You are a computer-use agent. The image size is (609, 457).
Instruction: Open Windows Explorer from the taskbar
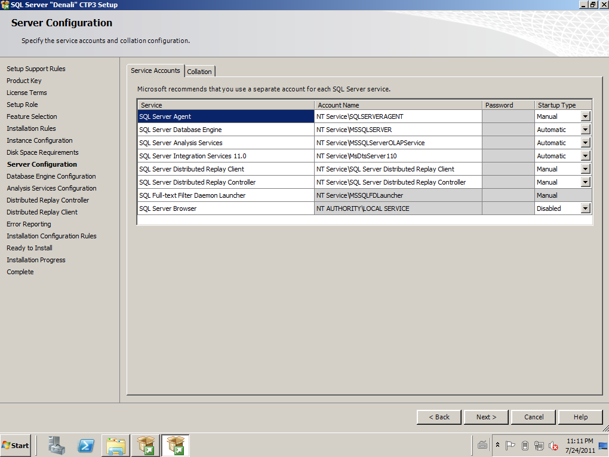click(x=115, y=445)
